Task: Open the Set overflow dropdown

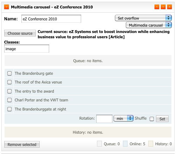Action: (143, 18)
